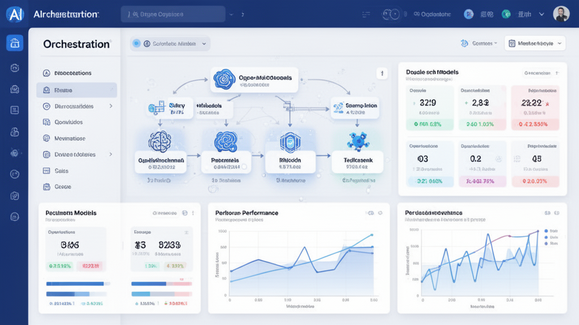Image resolution: width=579 pixels, height=325 pixels.
Task: Open the green round icon in the top bar
Action: 506,14
